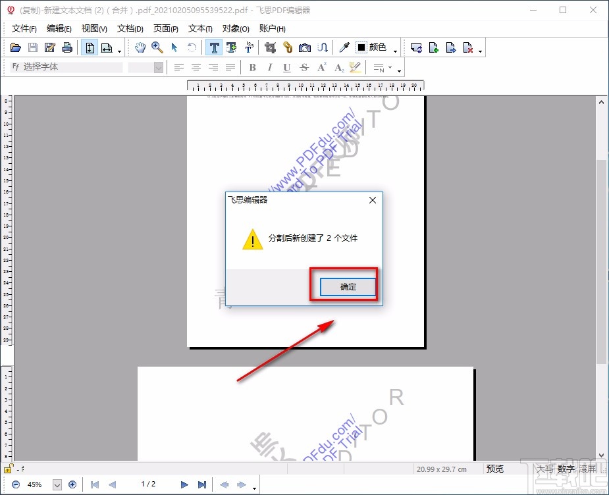This screenshot has width=609, height=495.
Task: Open the 45% zoom level dropdown
Action: 57,484
